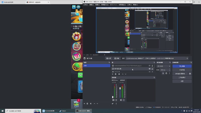Screen dimensions: 201x113
Task: Select the highlighted scene in scenes list
Action: 97,66
